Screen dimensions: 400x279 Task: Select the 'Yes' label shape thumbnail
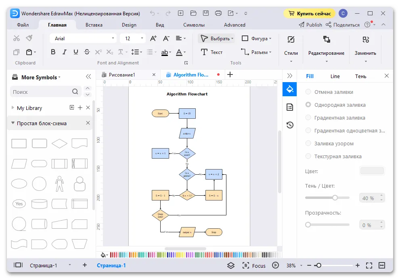click(x=19, y=204)
